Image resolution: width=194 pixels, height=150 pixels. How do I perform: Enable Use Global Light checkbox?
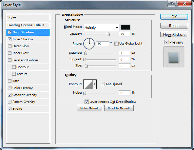[x=116, y=43]
